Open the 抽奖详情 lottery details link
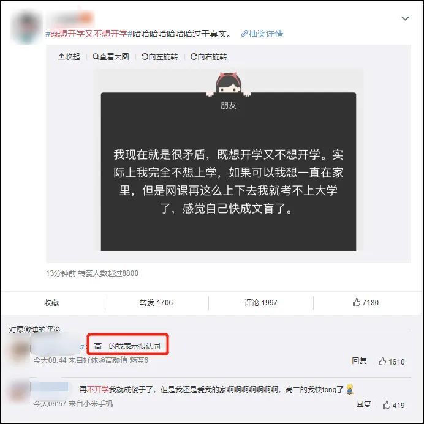This screenshot has width=424, height=424. pyautogui.click(x=262, y=34)
